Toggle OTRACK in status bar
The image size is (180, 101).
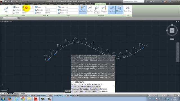click(55, 95)
